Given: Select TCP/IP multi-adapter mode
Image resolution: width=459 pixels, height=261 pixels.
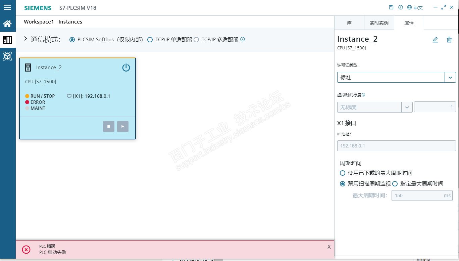Looking at the screenshot, I should (196, 40).
